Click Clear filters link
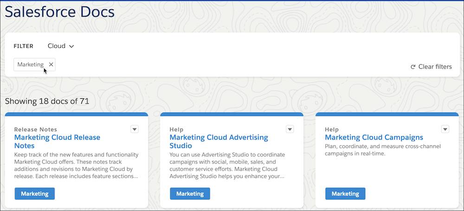 pyautogui.click(x=431, y=67)
